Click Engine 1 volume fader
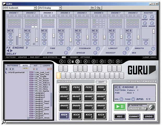 click(x=20, y=35)
